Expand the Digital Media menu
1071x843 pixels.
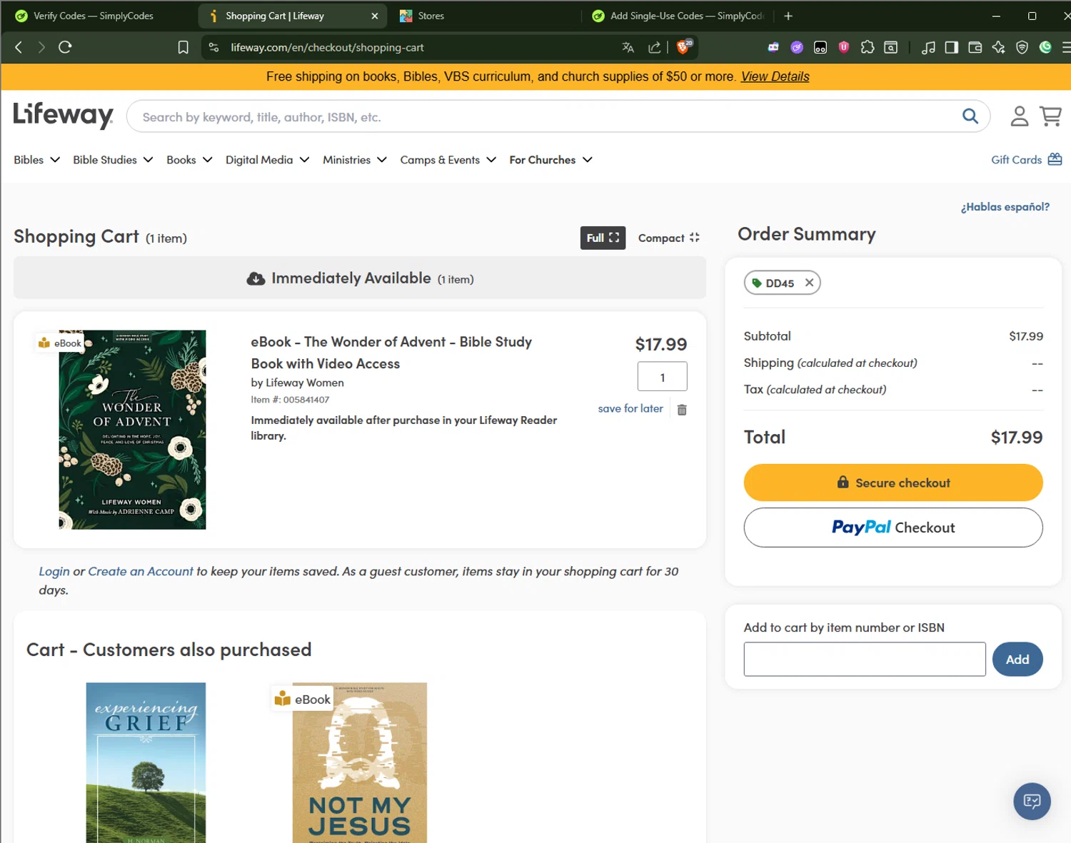(267, 160)
